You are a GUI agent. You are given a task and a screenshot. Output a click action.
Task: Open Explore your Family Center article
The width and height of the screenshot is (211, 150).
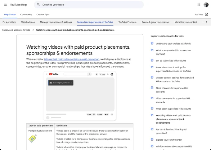(169, 140)
